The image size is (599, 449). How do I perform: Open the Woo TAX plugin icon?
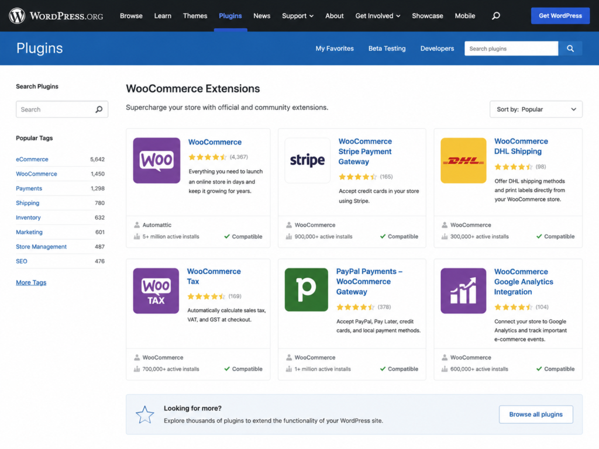click(x=156, y=291)
